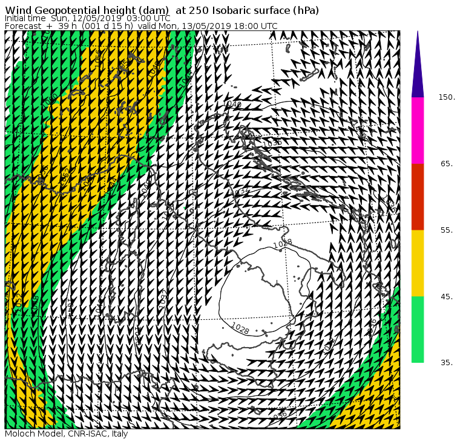Click the upper '1028' contour label of the closed low
The image size is (460, 442).
pos(283,243)
